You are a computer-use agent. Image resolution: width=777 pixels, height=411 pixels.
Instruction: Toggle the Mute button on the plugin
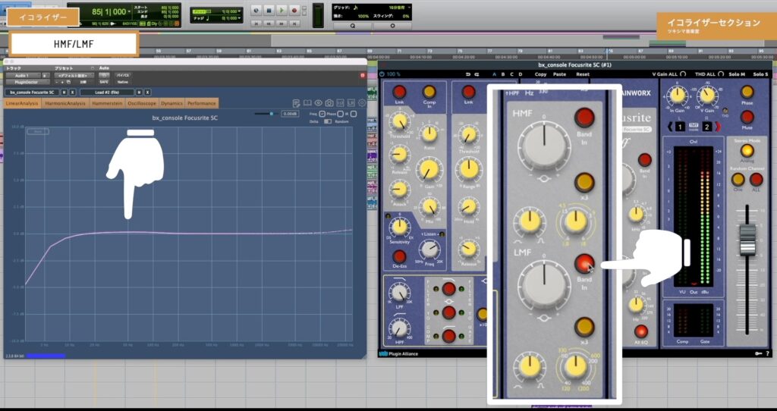click(747, 117)
